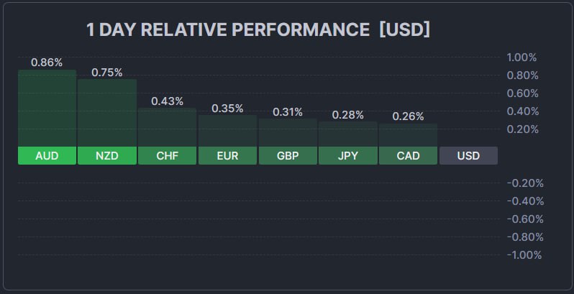Click the 0.28% value above JPY bar
This screenshot has width=574, height=294.
(x=347, y=115)
